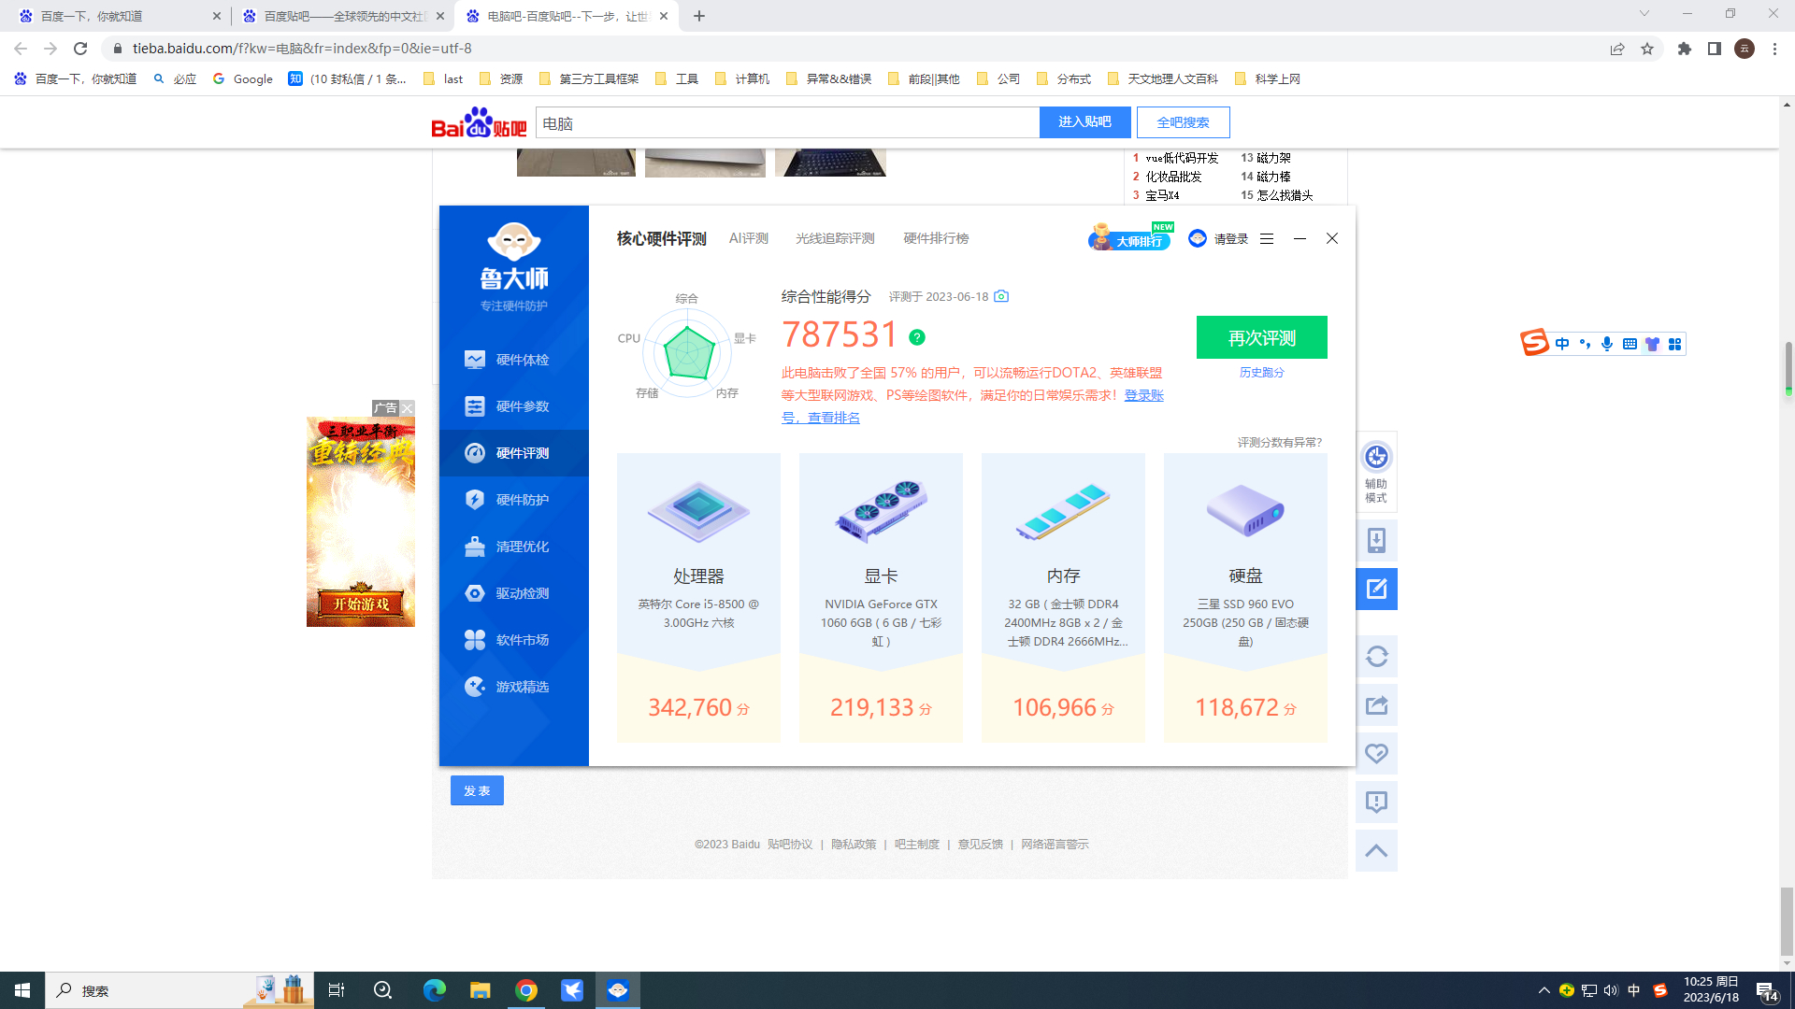
Task: Switch to 核心硬件评测 tab
Action: [661, 239]
